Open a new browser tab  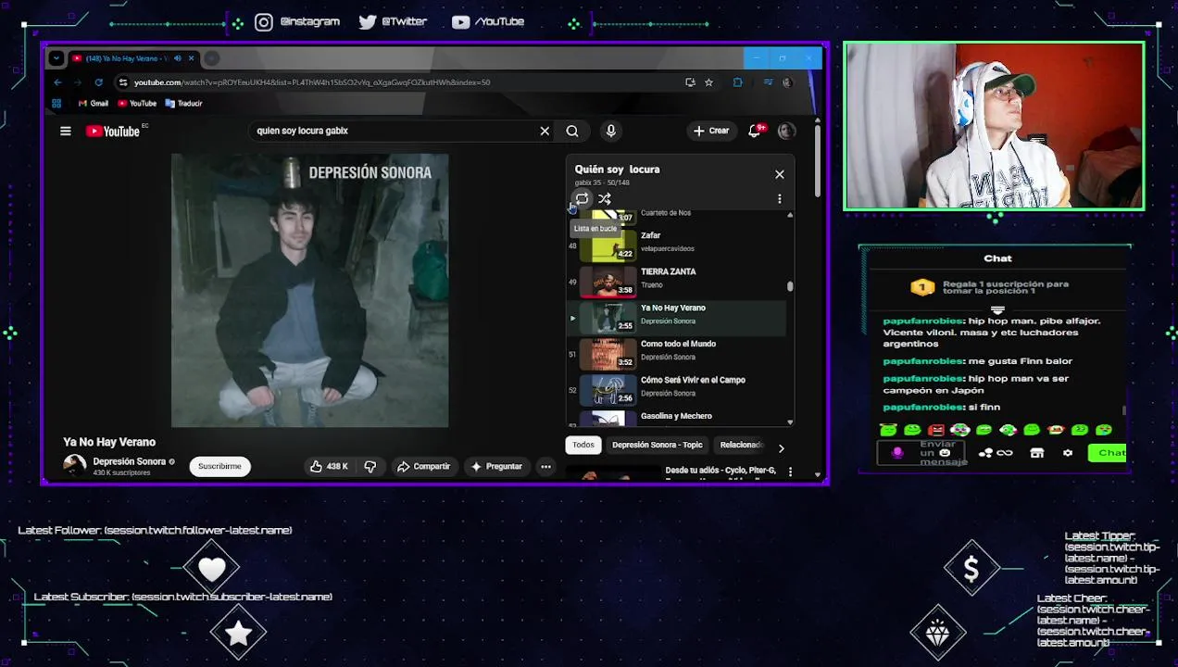pyautogui.click(x=211, y=58)
